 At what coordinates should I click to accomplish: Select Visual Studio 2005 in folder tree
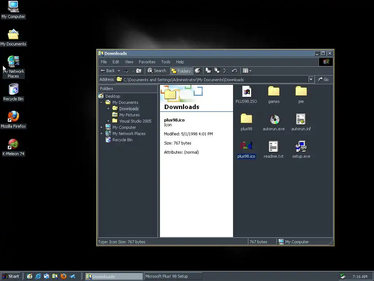pyautogui.click(x=135, y=121)
